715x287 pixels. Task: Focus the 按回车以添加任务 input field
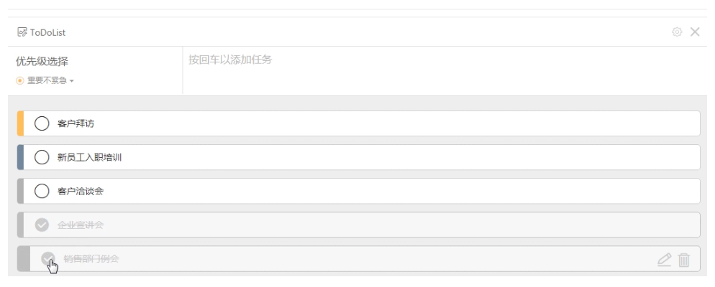[x=445, y=71]
